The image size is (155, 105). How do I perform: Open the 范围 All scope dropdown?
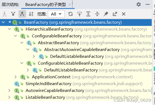coord(56,14)
